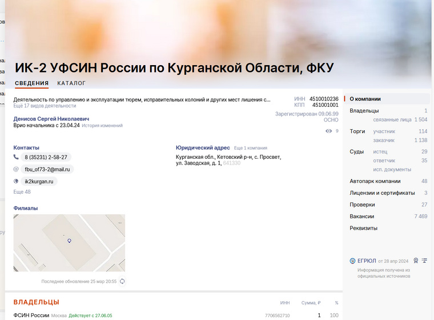Open ФСИН России owner entry

pyautogui.click(x=31, y=315)
